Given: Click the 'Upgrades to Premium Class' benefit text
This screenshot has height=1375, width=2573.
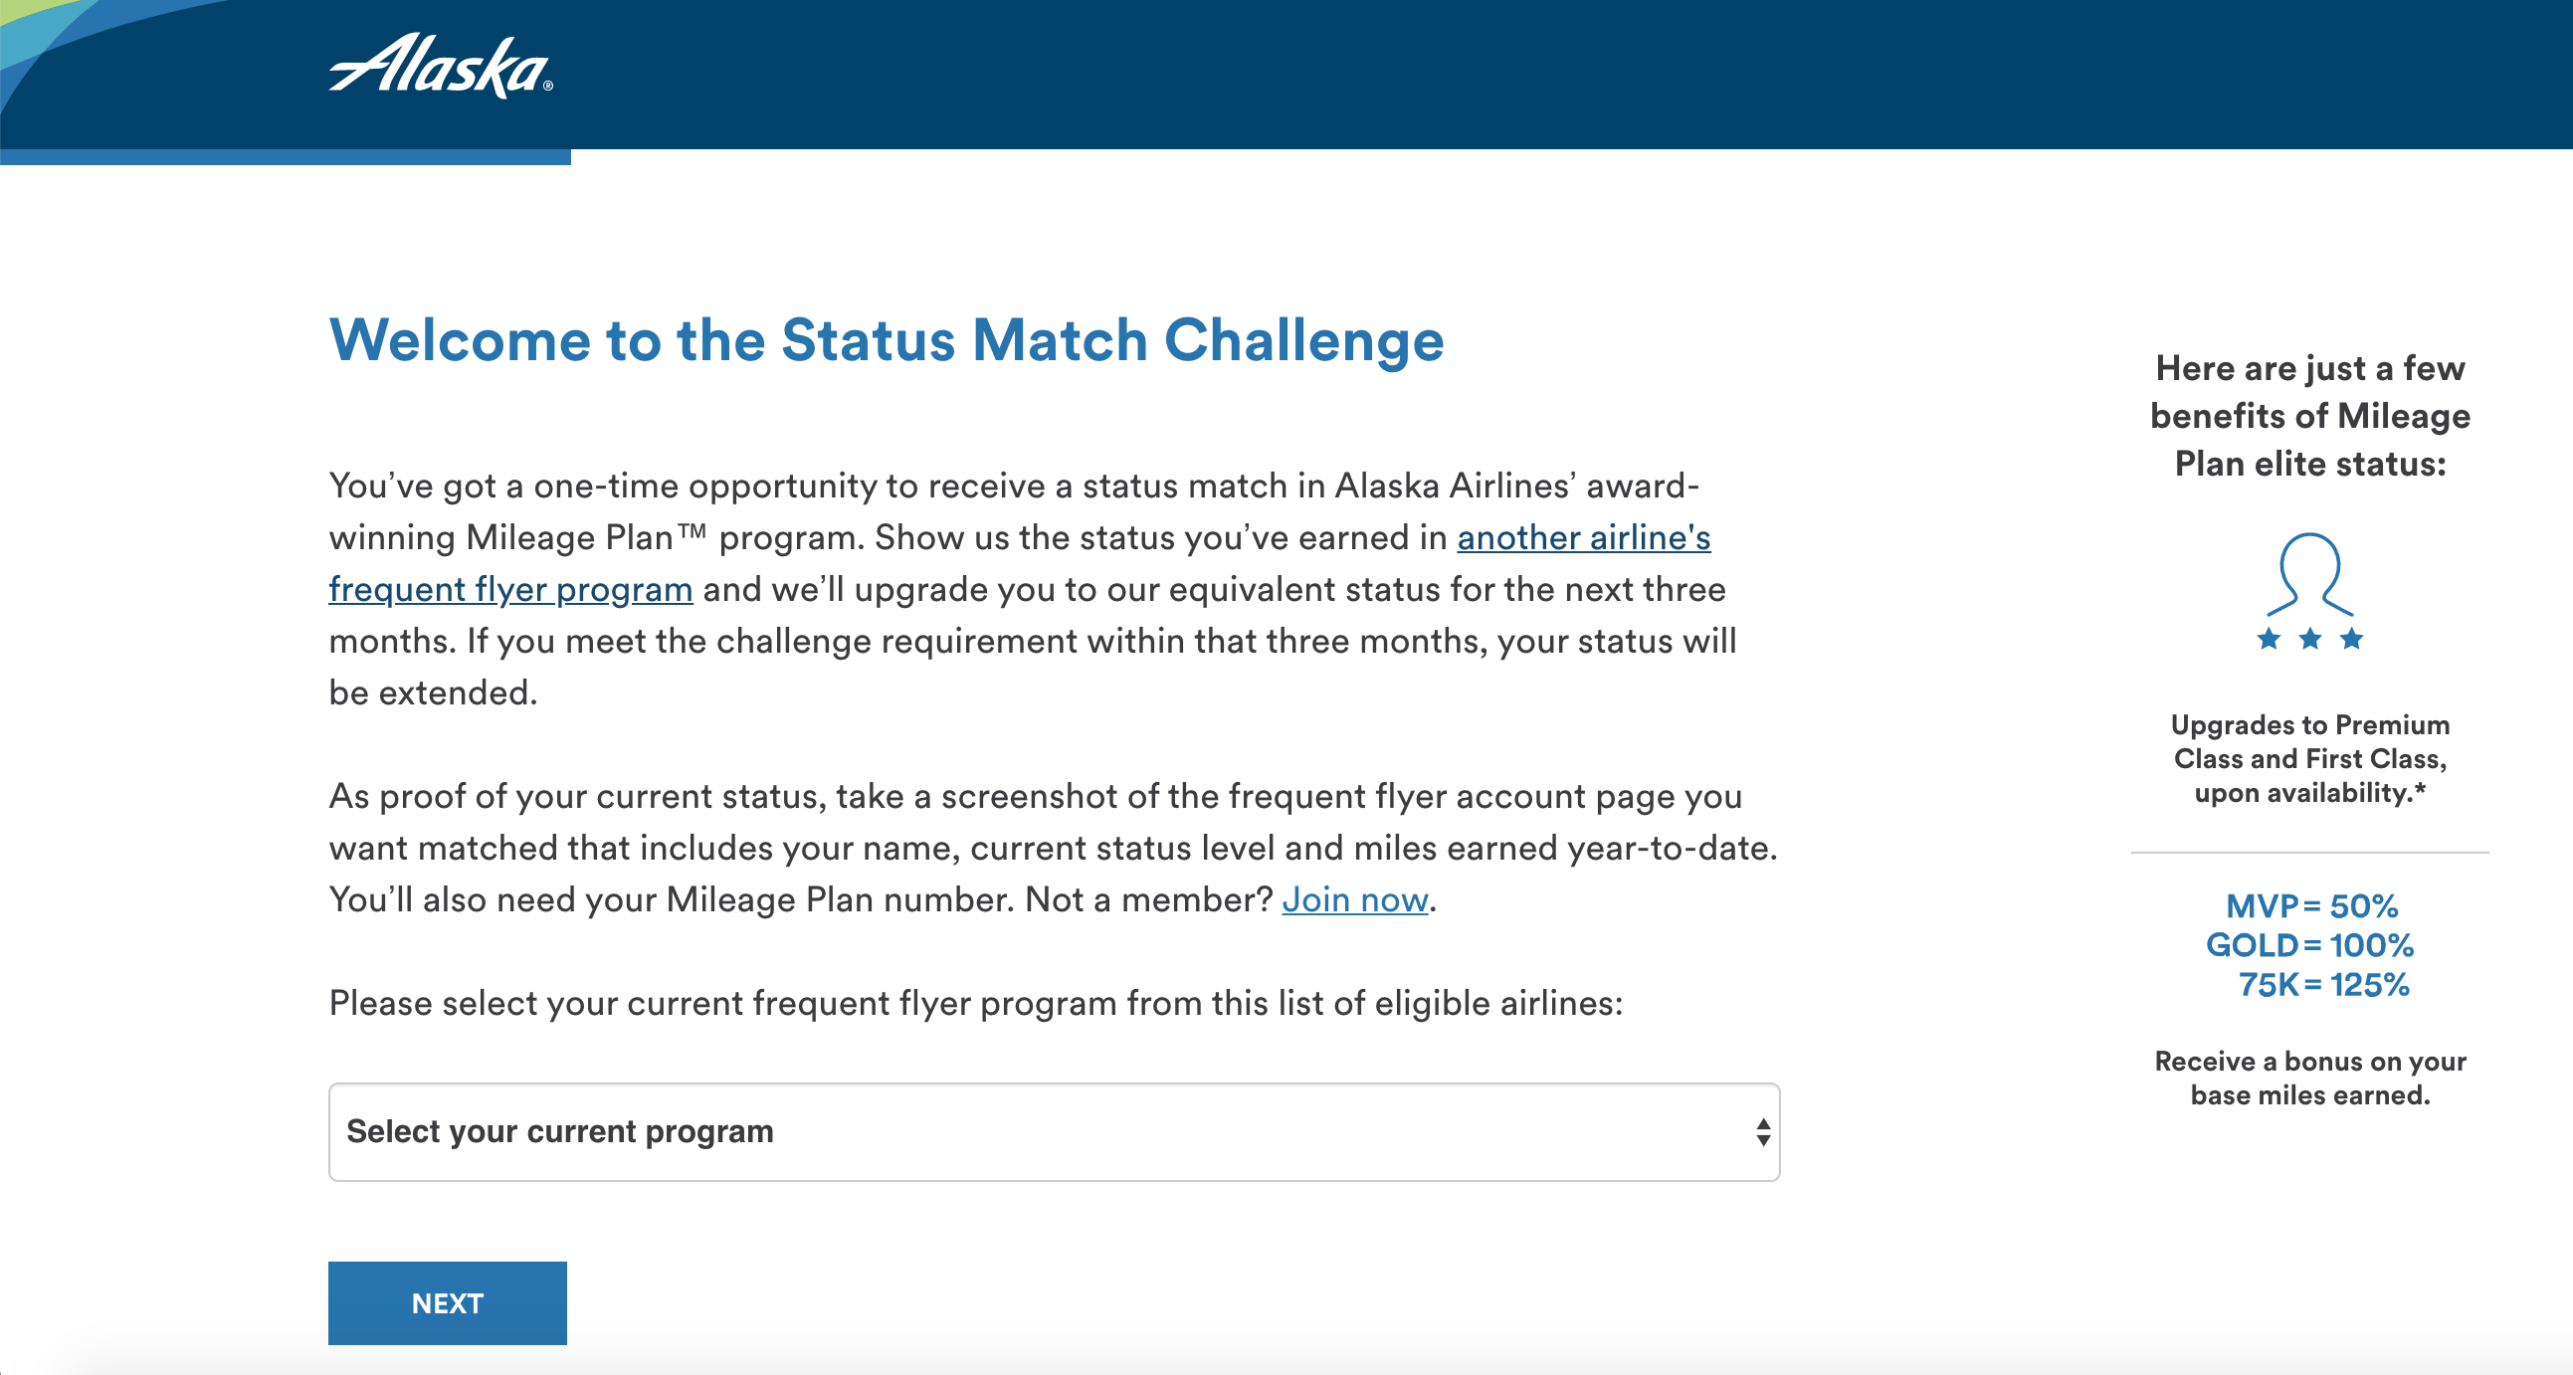Looking at the screenshot, I should 2309,758.
